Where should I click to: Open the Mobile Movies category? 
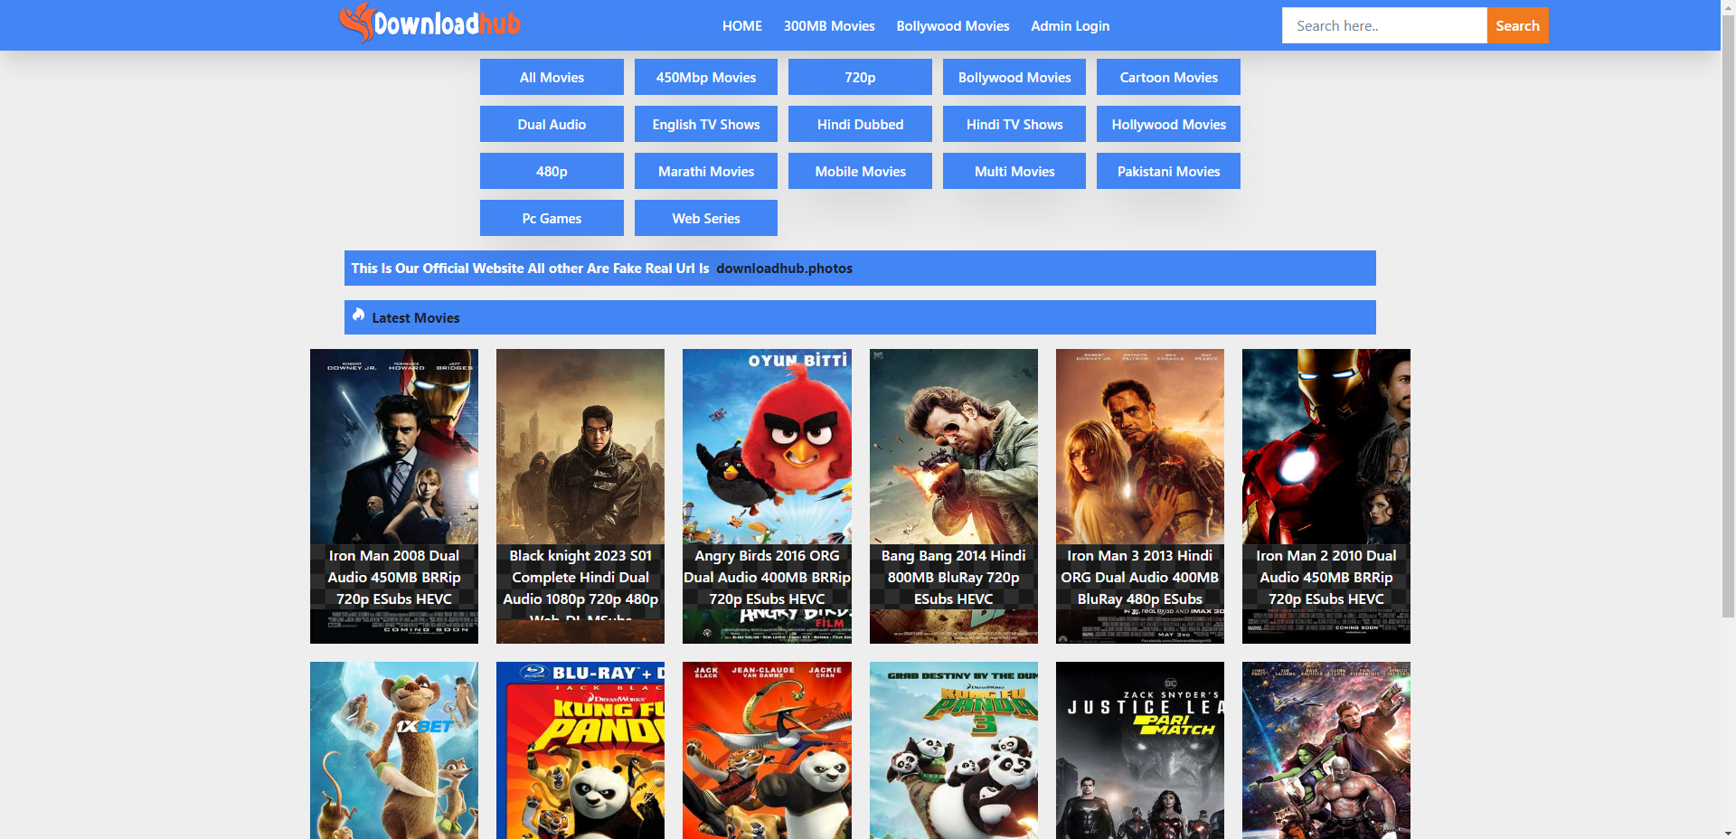(x=860, y=171)
